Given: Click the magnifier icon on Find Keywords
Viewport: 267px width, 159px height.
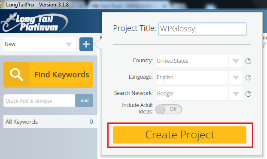Looking at the screenshot, I should [x=16, y=75].
